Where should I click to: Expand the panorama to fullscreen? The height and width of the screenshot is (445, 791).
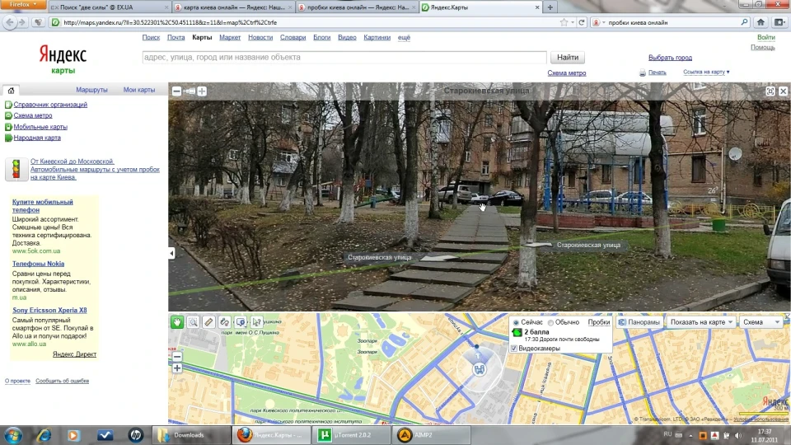770,91
